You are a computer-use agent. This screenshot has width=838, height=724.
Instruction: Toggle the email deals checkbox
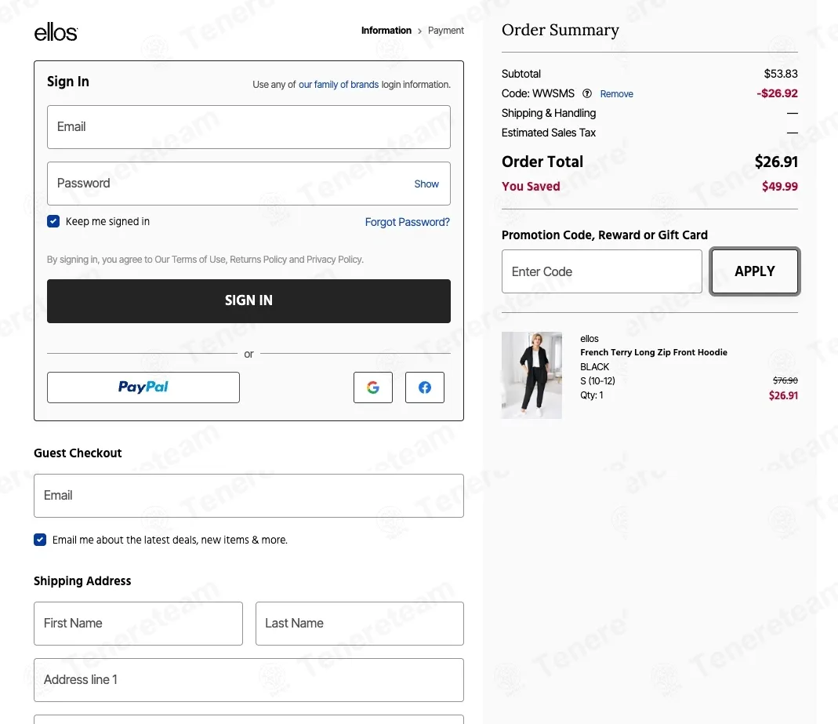(x=40, y=540)
